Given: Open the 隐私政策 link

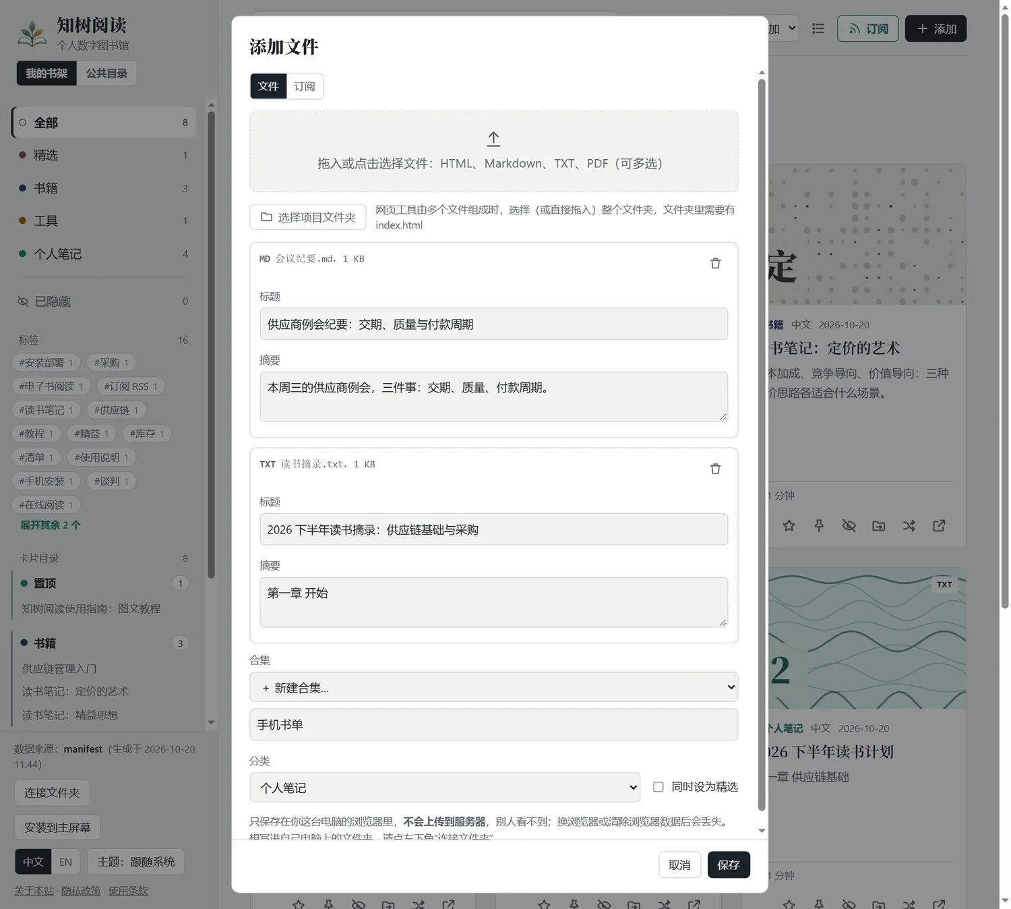Looking at the screenshot, I should pyautogui.click(x=81, y=890).
